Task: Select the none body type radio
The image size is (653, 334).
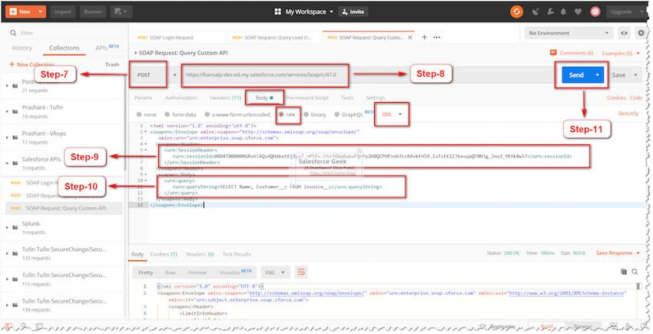Action: coord(139,114)
